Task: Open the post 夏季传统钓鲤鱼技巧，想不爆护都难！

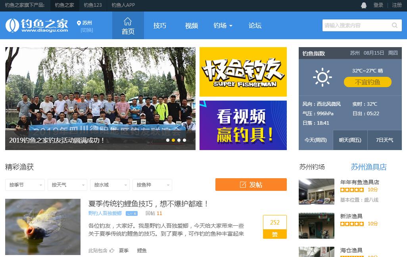Action: click(x=148, y=204)
